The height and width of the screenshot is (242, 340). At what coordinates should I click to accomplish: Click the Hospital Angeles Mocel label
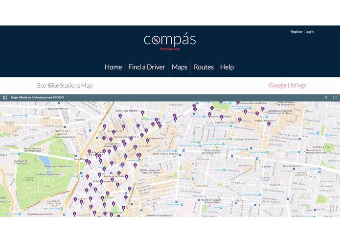coord(39,214)
